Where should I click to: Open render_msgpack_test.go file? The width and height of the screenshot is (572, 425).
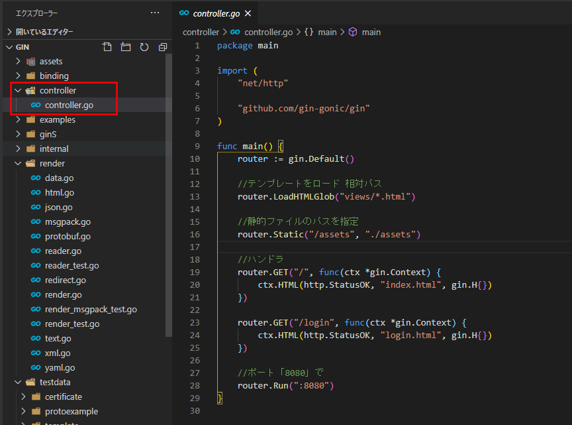tap(91, 310)
